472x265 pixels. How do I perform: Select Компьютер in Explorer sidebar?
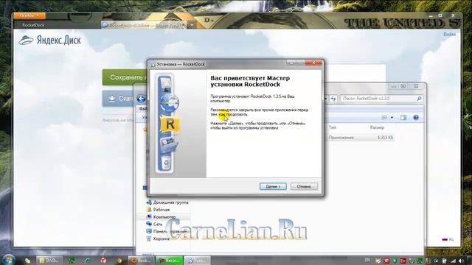[x=161, y=216]
